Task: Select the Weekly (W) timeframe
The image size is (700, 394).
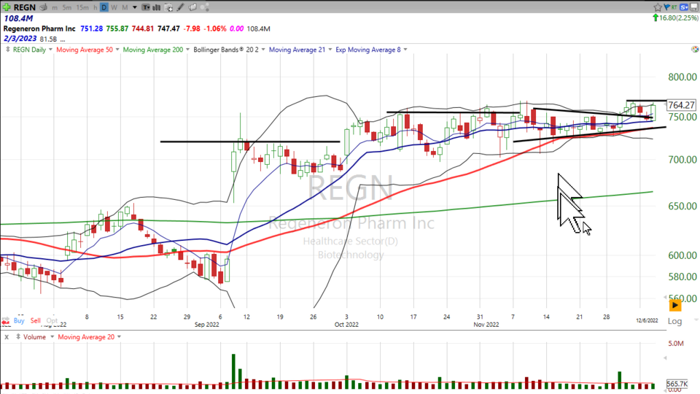Action: pyautogui.click(x=114, y=7)
